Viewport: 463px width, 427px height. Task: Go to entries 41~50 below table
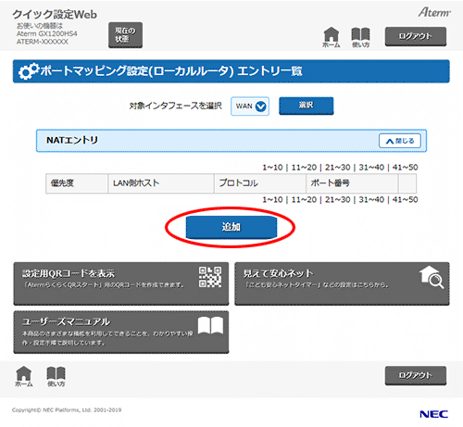(406, 200)
